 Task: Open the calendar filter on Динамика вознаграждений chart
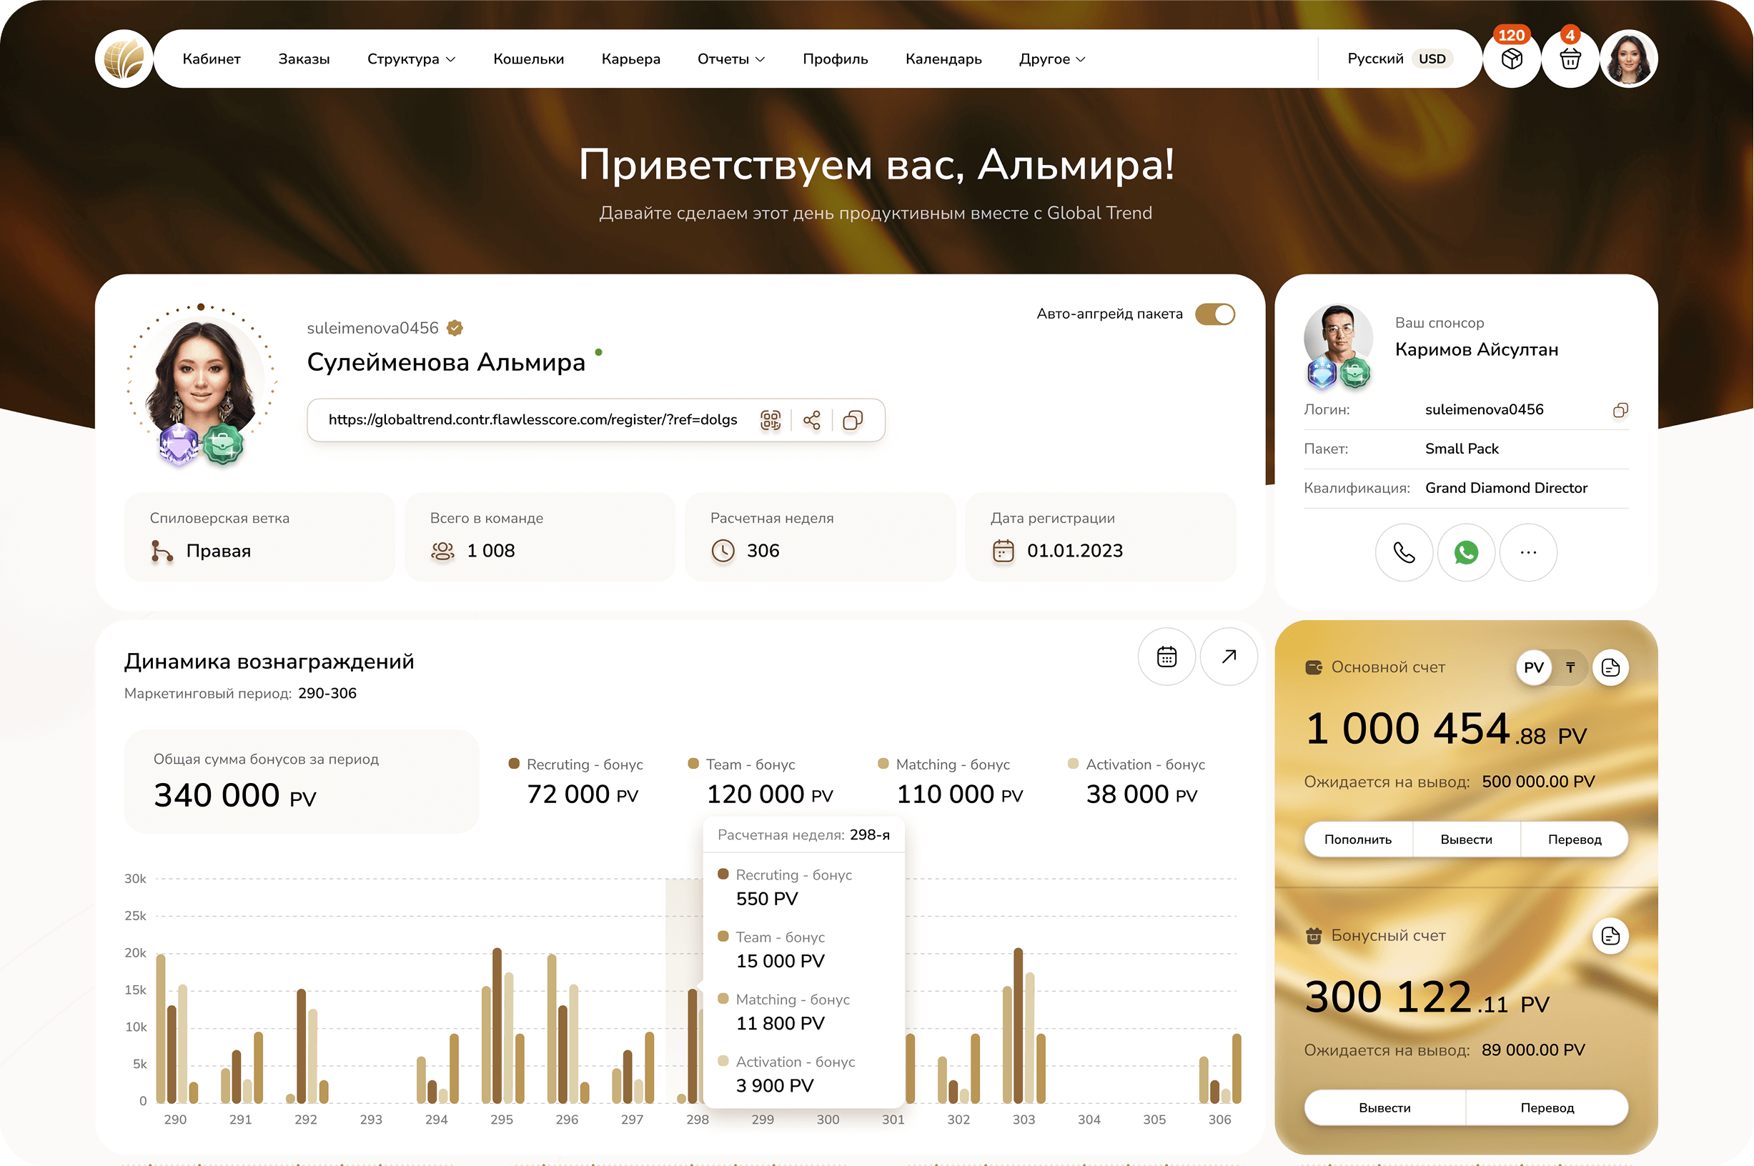pyautogui.click(x=1166, y=657)
